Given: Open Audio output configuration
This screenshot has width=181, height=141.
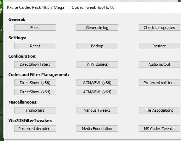Looking at the screenshot, I should click(x=159, y=64).
